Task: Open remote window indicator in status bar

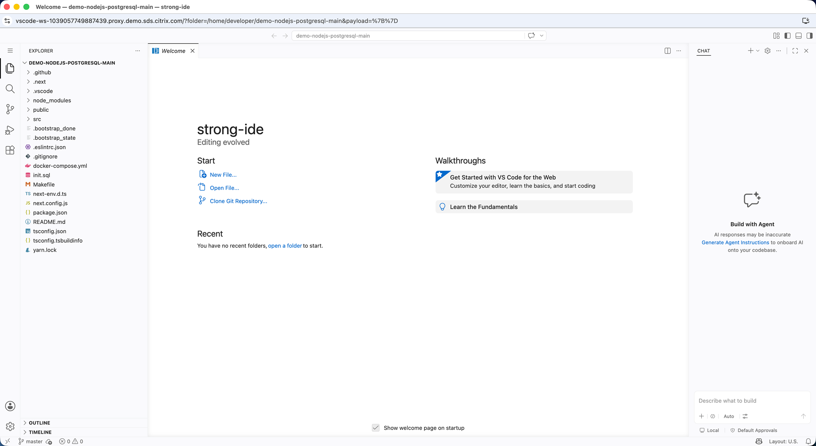Action: pyautogui.click(x=7, y=441)
